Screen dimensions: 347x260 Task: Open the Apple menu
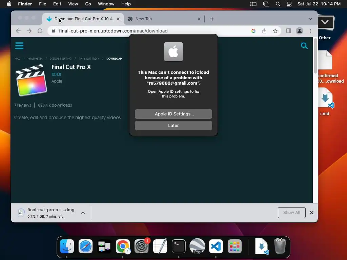click(9, 4)
